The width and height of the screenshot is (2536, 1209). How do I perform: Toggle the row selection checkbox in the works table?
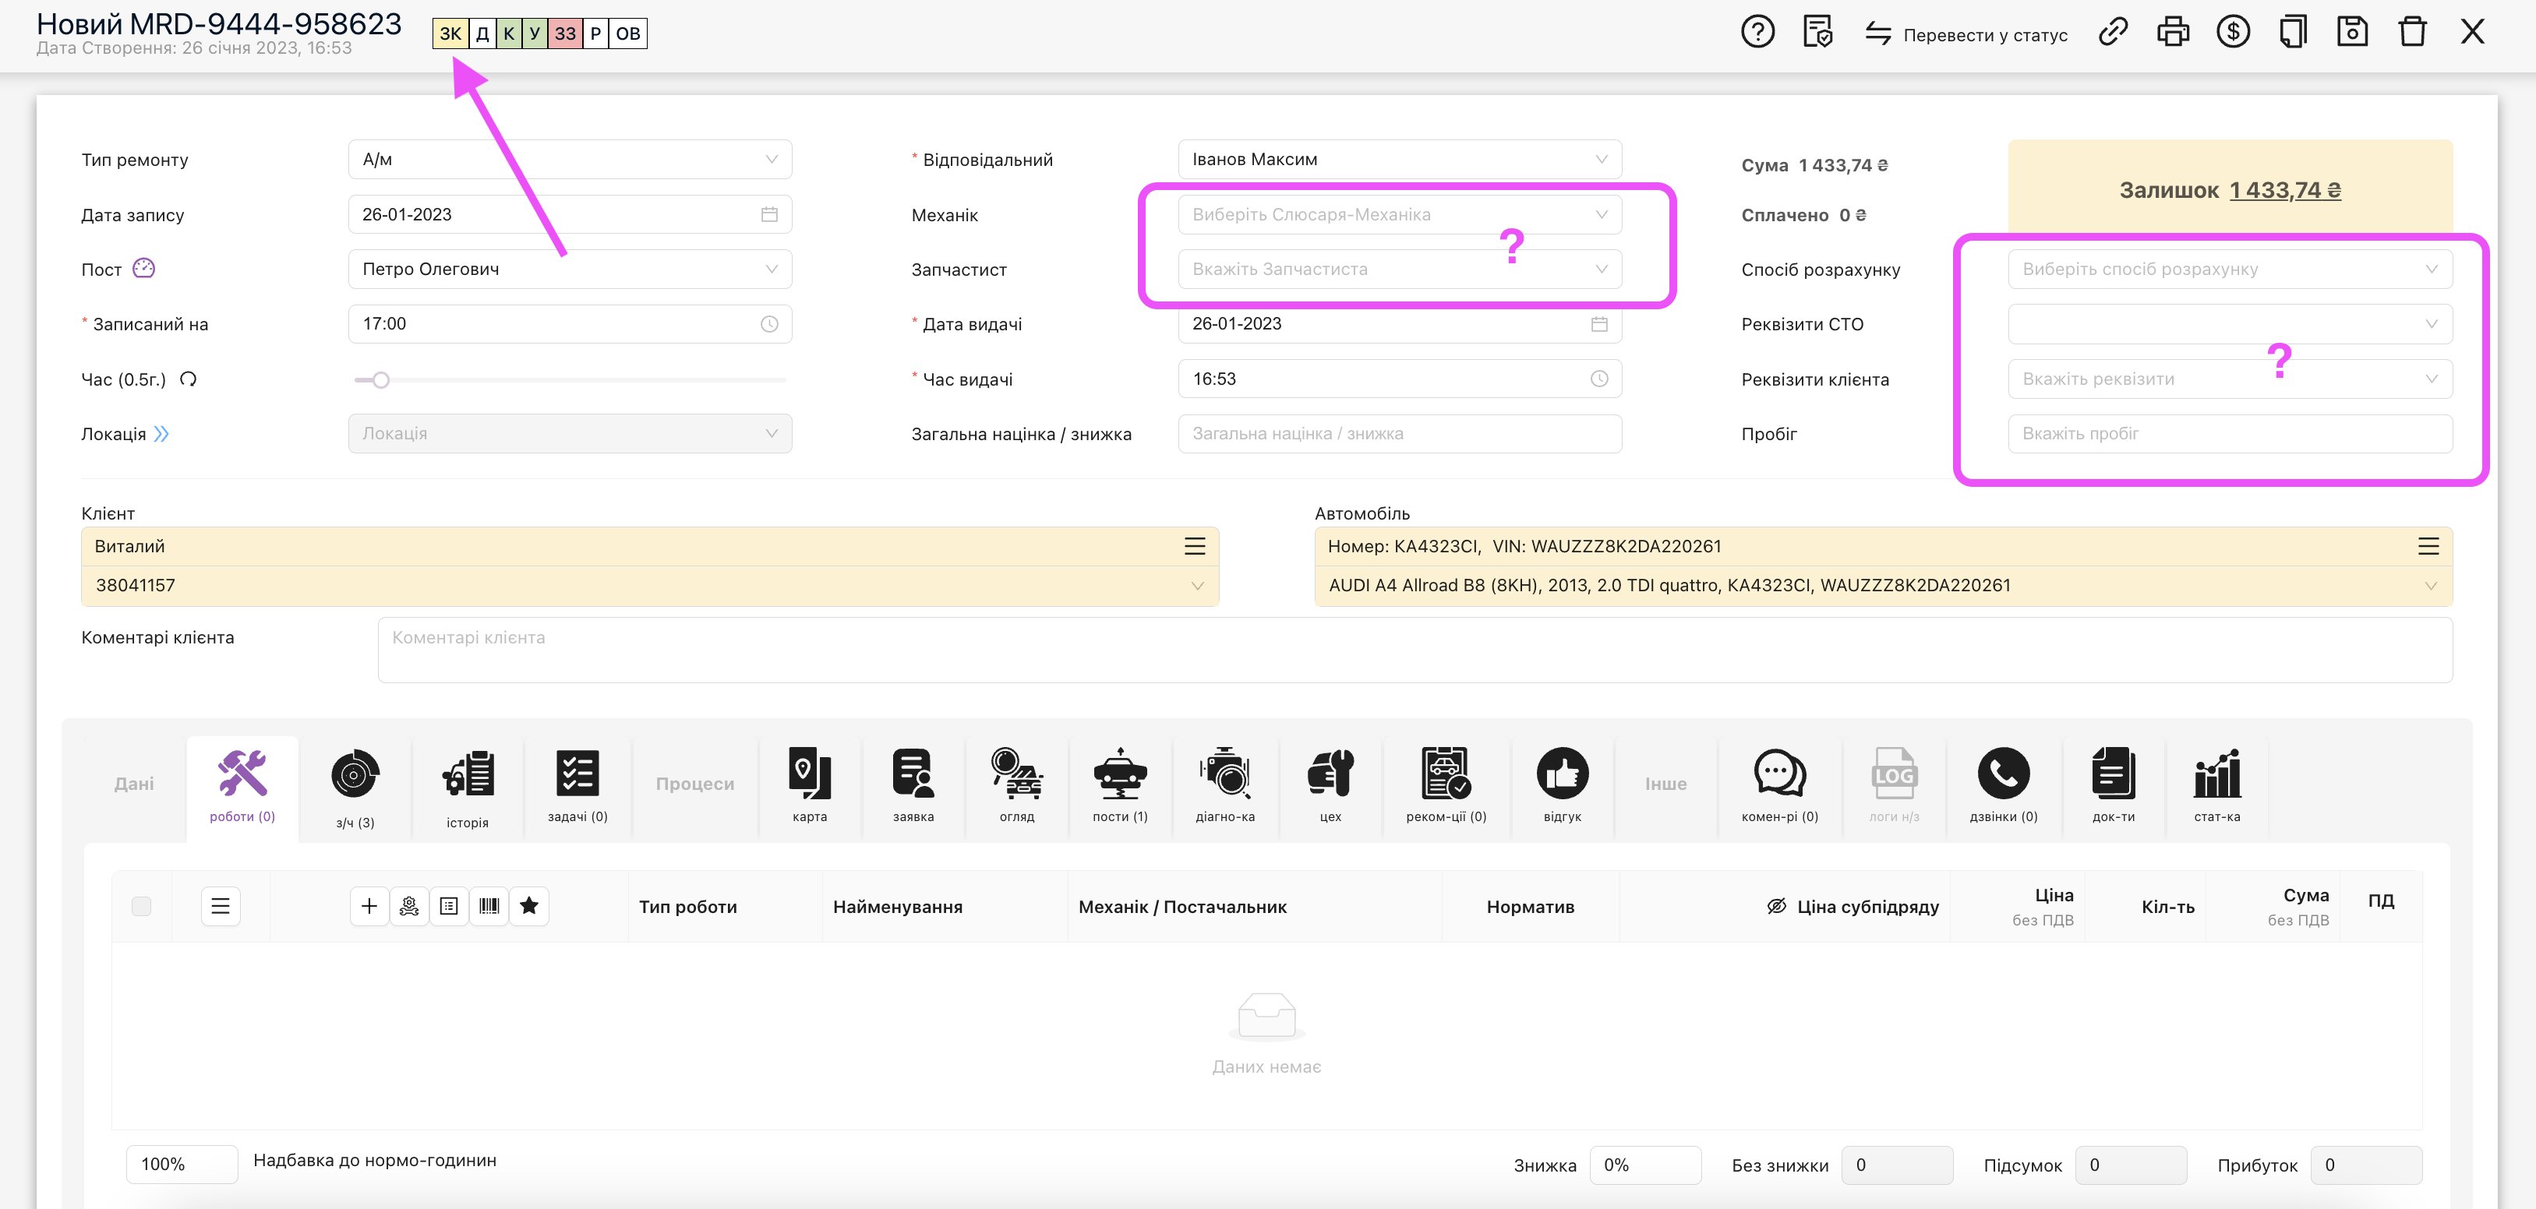click(142, 906)
